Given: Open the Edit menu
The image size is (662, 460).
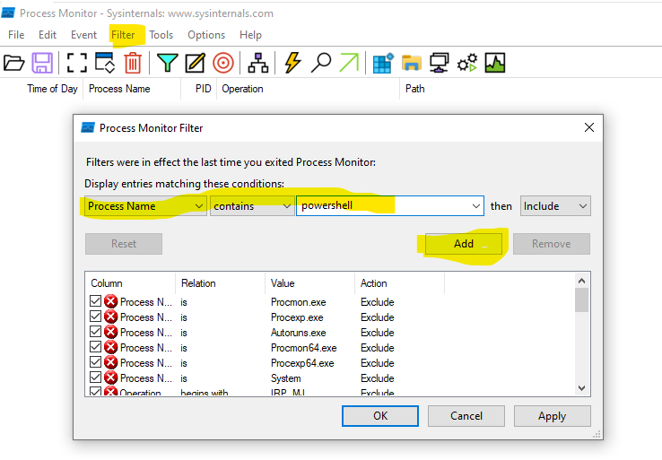Looking at the screenshot, I should click(x=48, y=35).
